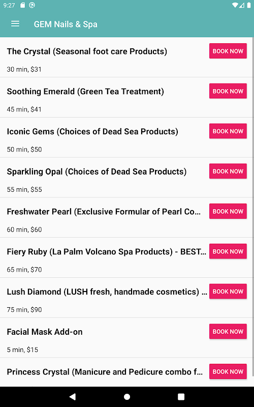Tap the battery status icon

pyautogui.click(x=249, y=5)
